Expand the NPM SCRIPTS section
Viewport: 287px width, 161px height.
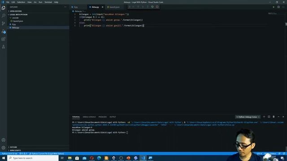38,150
